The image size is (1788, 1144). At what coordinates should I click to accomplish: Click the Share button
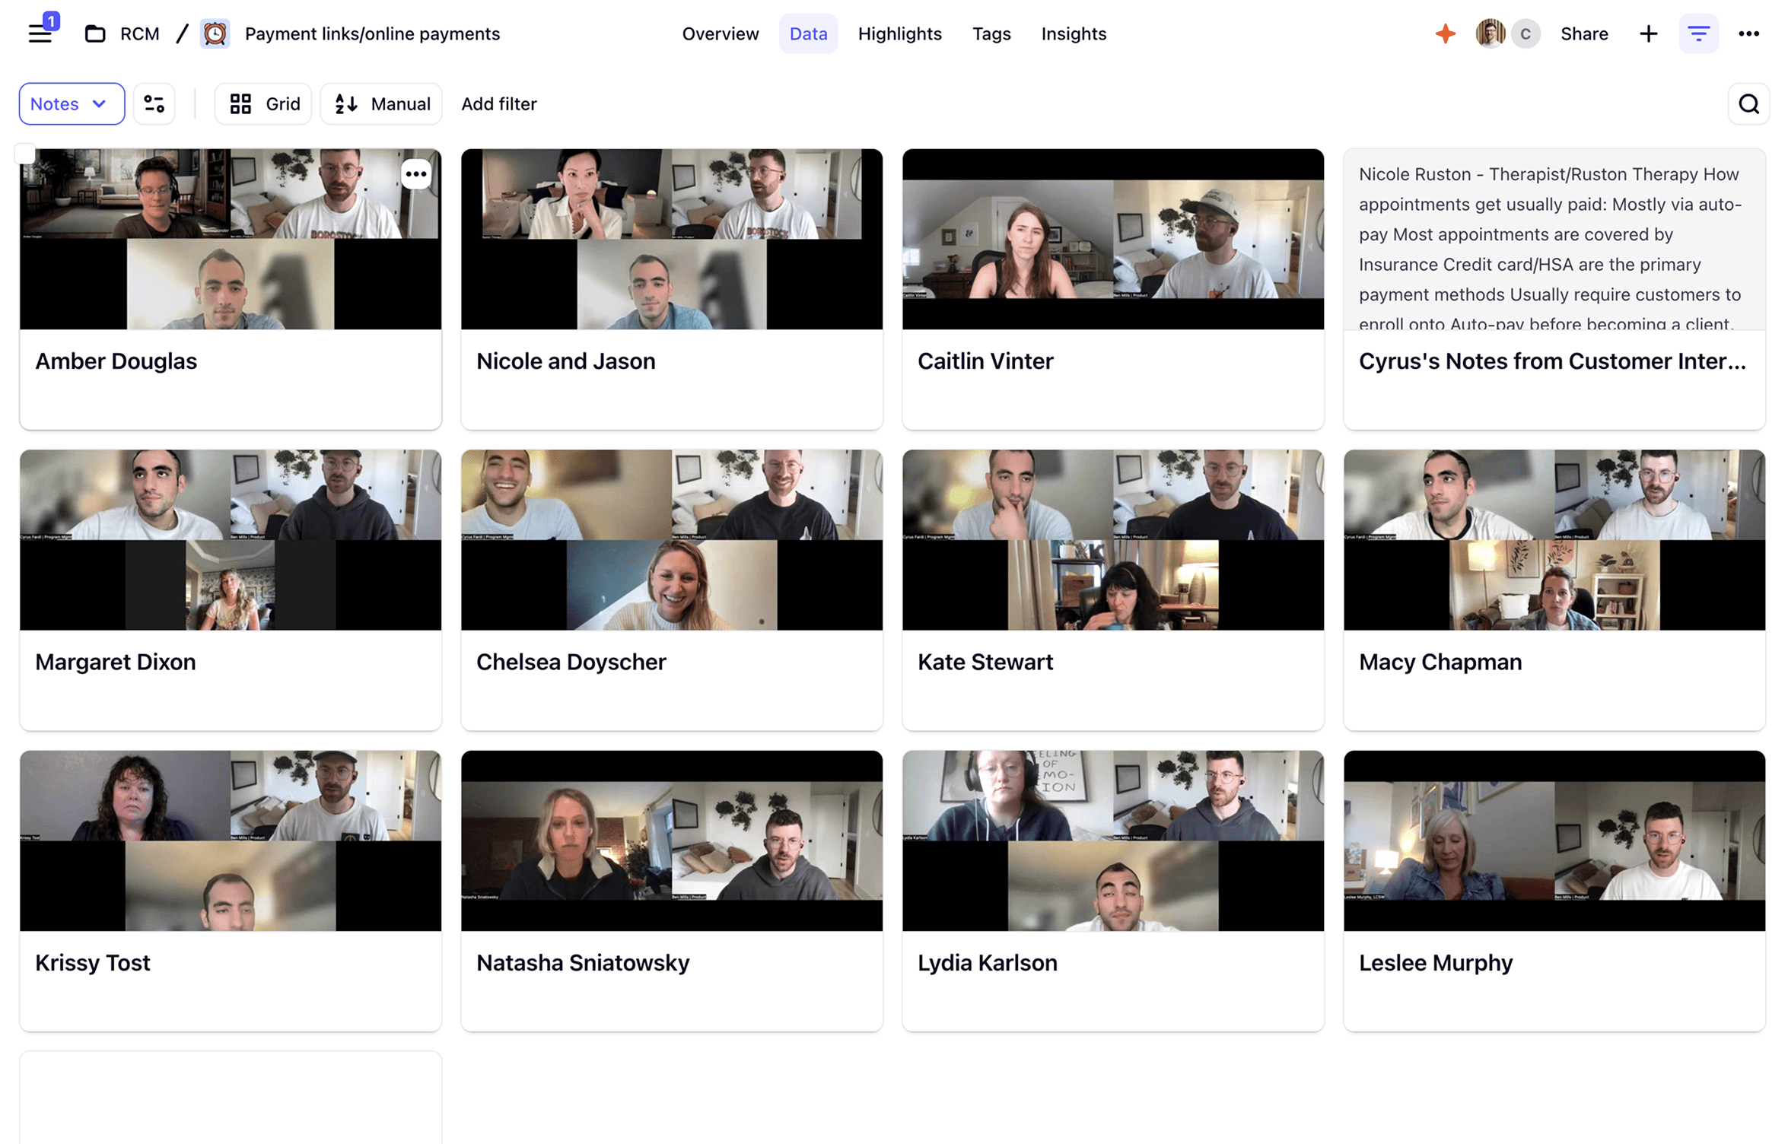pyautogui.click(x=1584, y=33)
